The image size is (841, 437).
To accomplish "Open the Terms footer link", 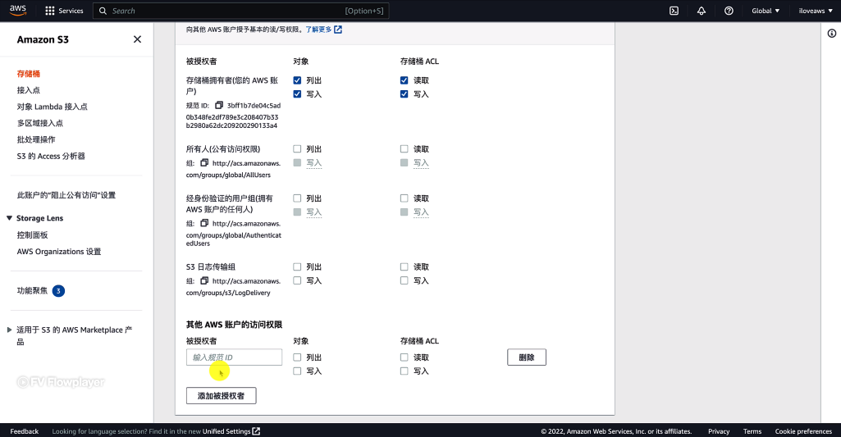I will coord(752,431).
